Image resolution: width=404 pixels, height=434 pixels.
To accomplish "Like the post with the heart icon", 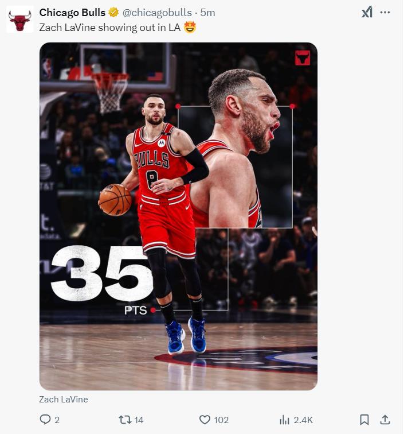I will click(205, 420).
